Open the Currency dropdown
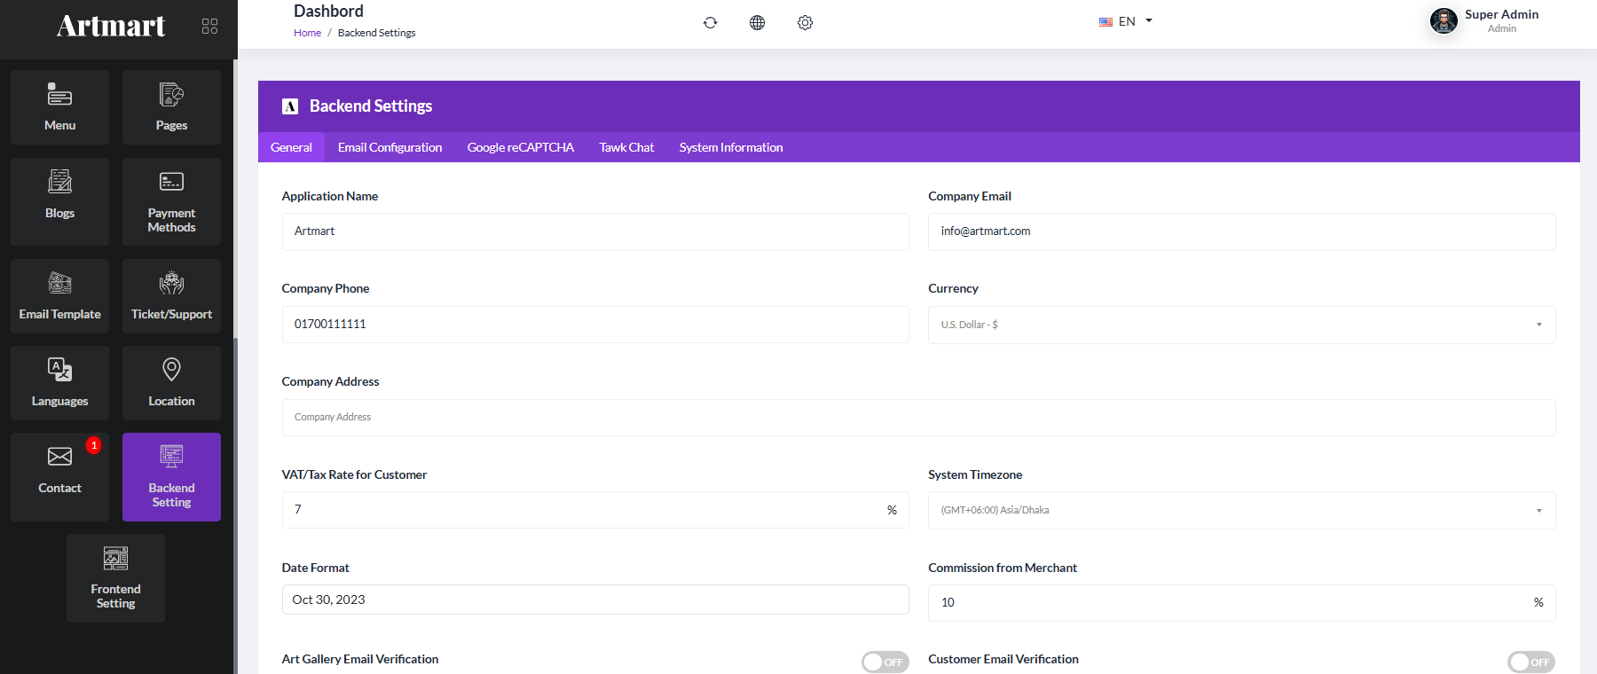 [x=1241, y=325]
